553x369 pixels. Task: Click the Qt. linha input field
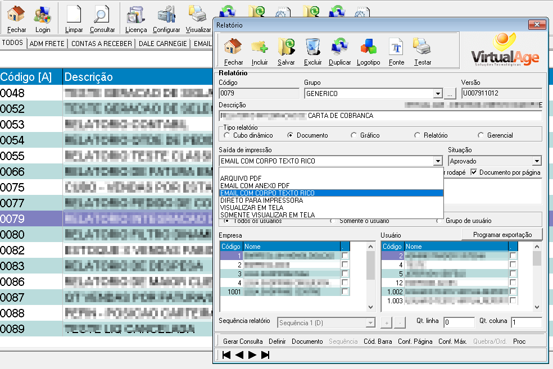click(459, 322)
